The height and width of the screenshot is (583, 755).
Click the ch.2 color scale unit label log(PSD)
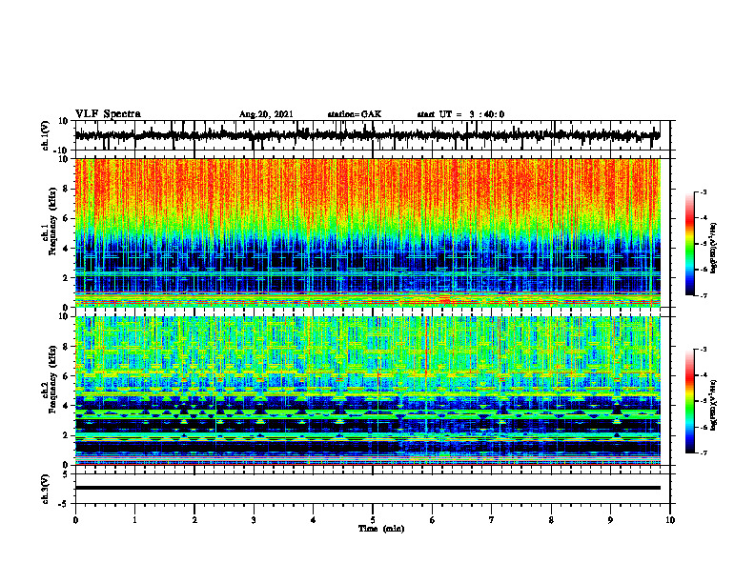coord(714,405)
